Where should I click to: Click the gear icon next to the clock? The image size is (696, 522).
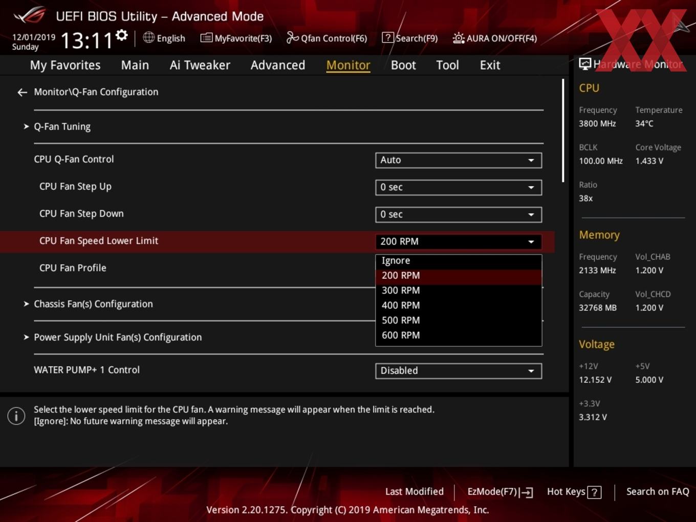pos(122,35)
